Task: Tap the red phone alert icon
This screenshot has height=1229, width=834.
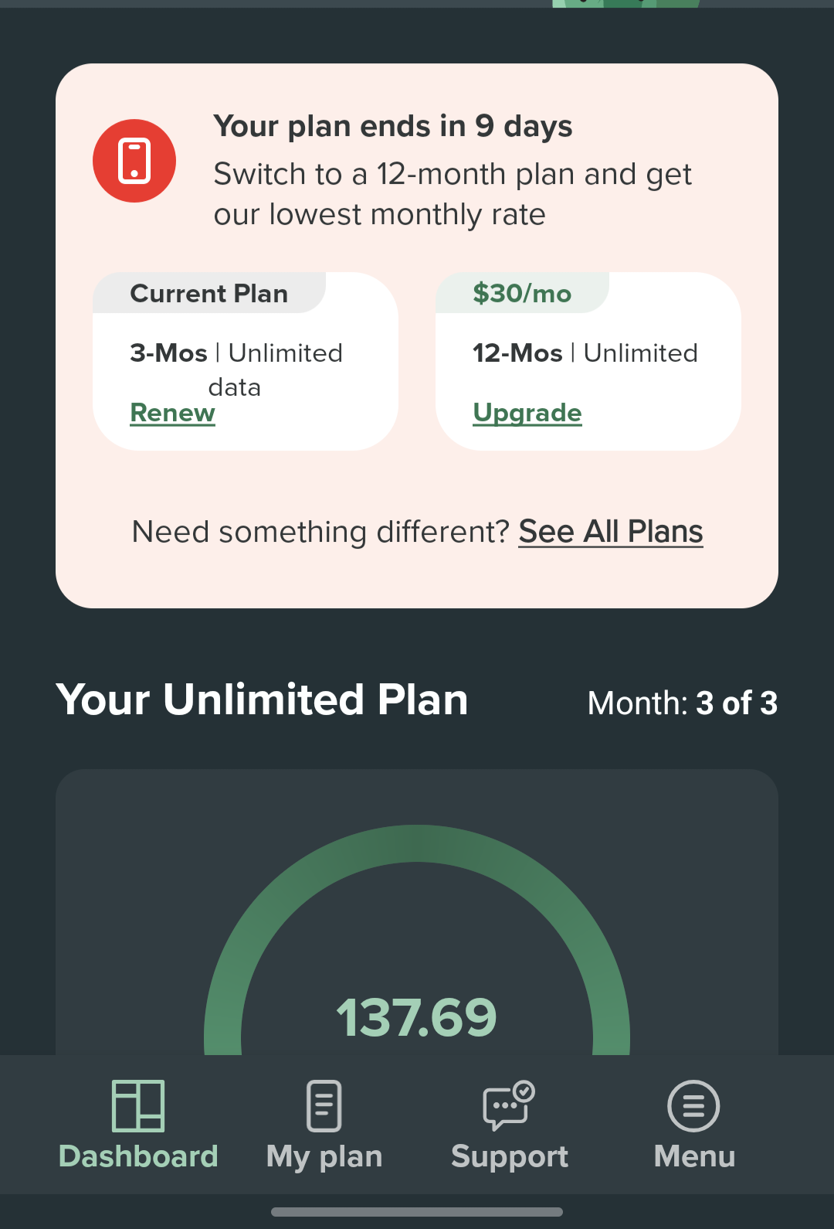Action: click(x=134, y=161)
